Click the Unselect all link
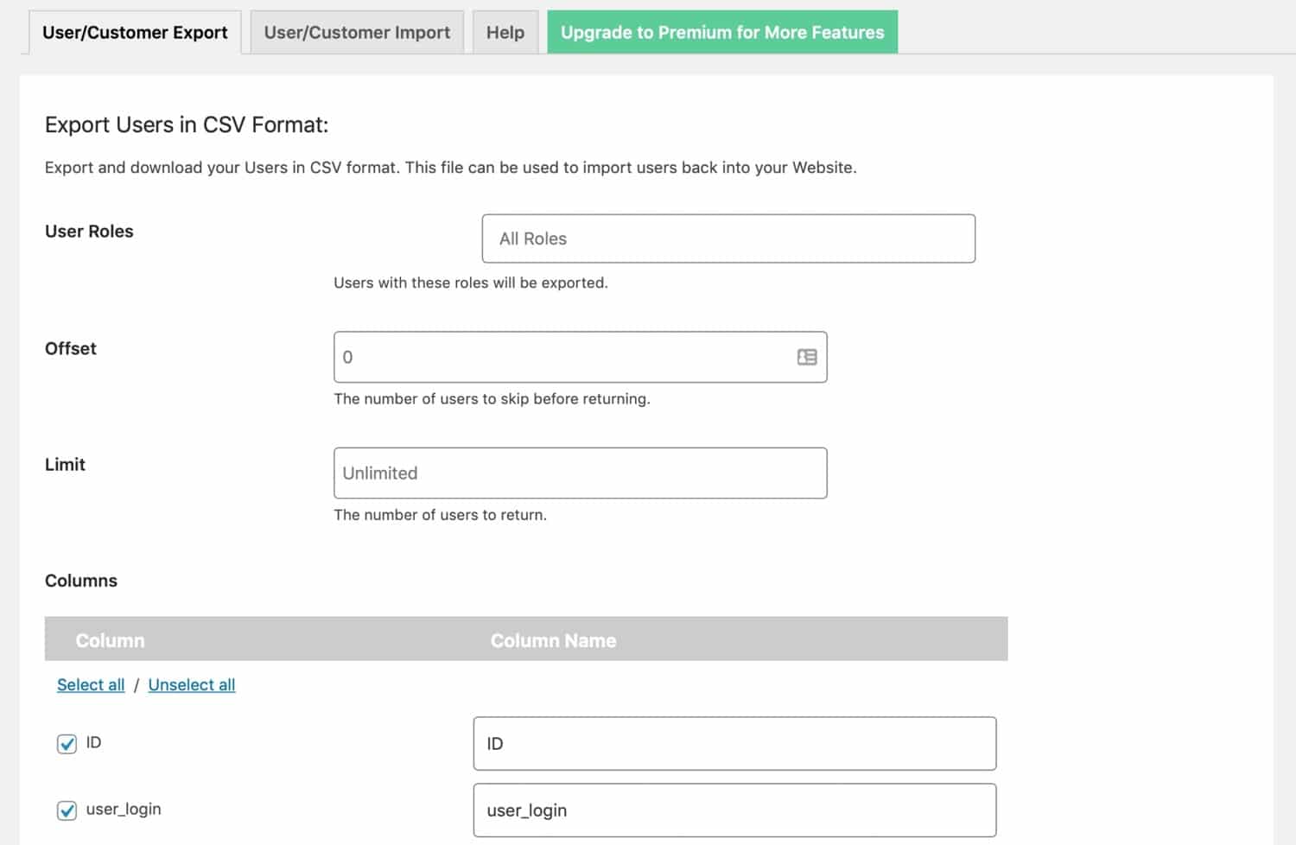This screenshot has height=845, width=1296. point(192,684)
